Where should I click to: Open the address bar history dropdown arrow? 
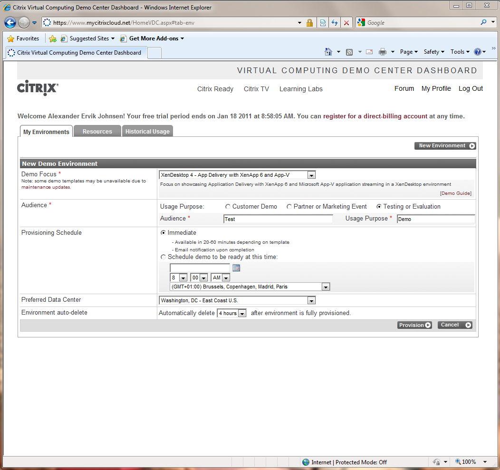coord(299,23)
